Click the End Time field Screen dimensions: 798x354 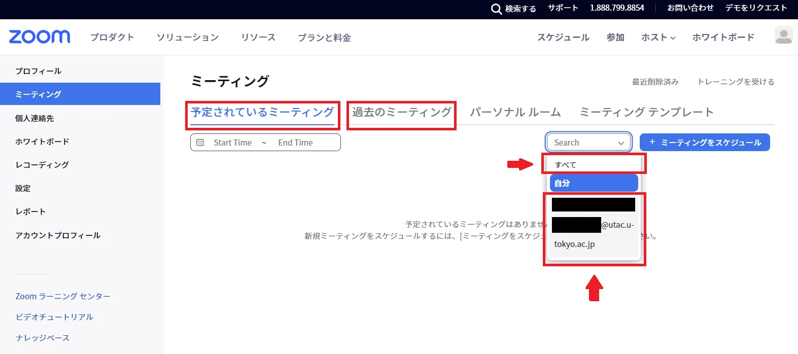point(295,143)
